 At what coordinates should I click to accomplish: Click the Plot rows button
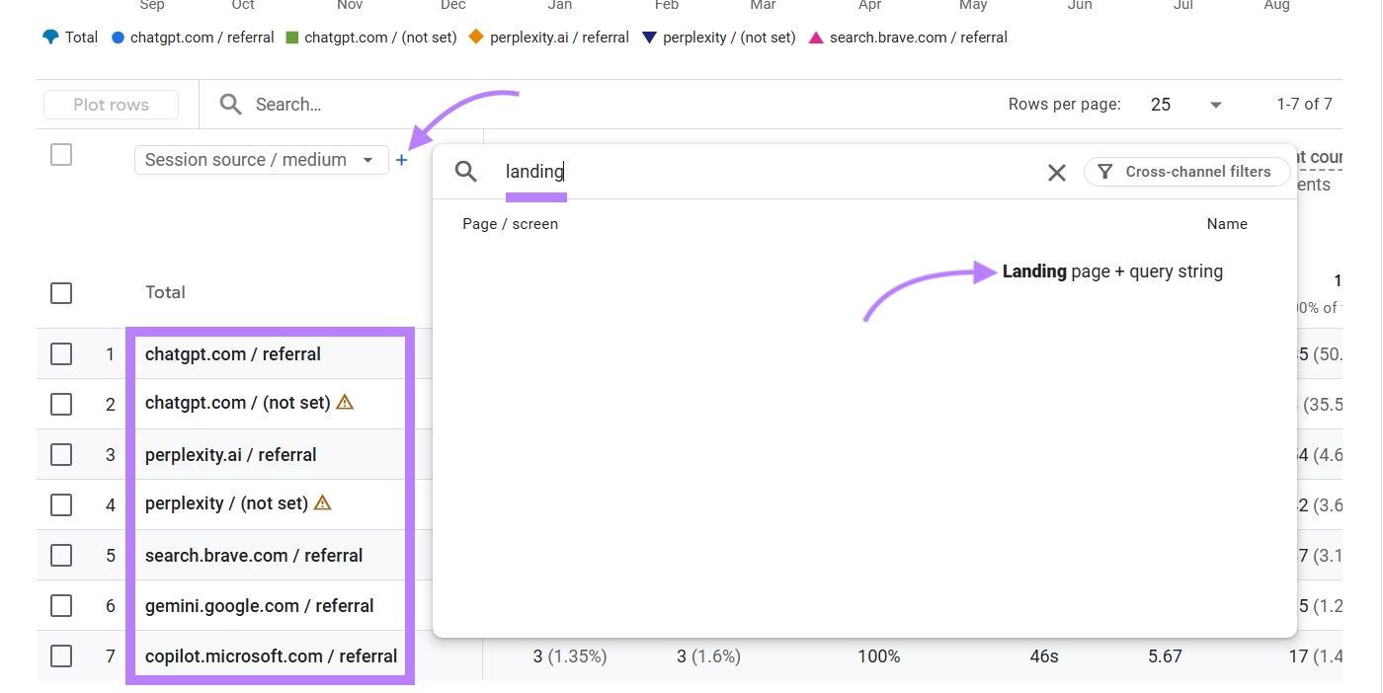tap(111, 104)
